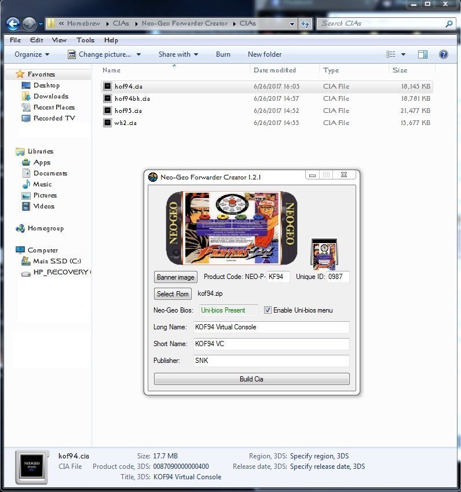461x492 pixels.
Task: Open the view options dropdown arrow
Action: pyautogui.click(x=403, y=54)
